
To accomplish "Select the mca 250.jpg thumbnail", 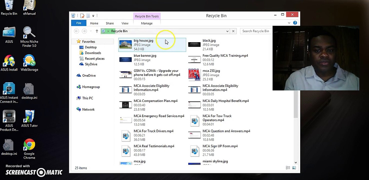I will tap(194, 75).
